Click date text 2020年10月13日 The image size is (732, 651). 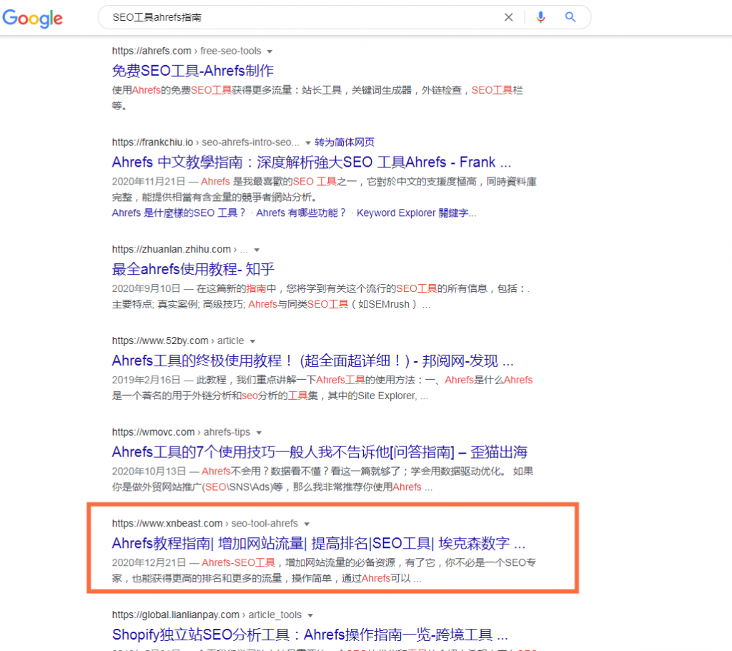[x=149, y=471]
